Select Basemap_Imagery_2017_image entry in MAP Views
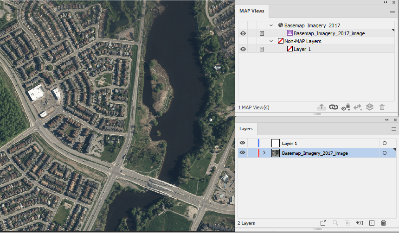 [329, 33]
